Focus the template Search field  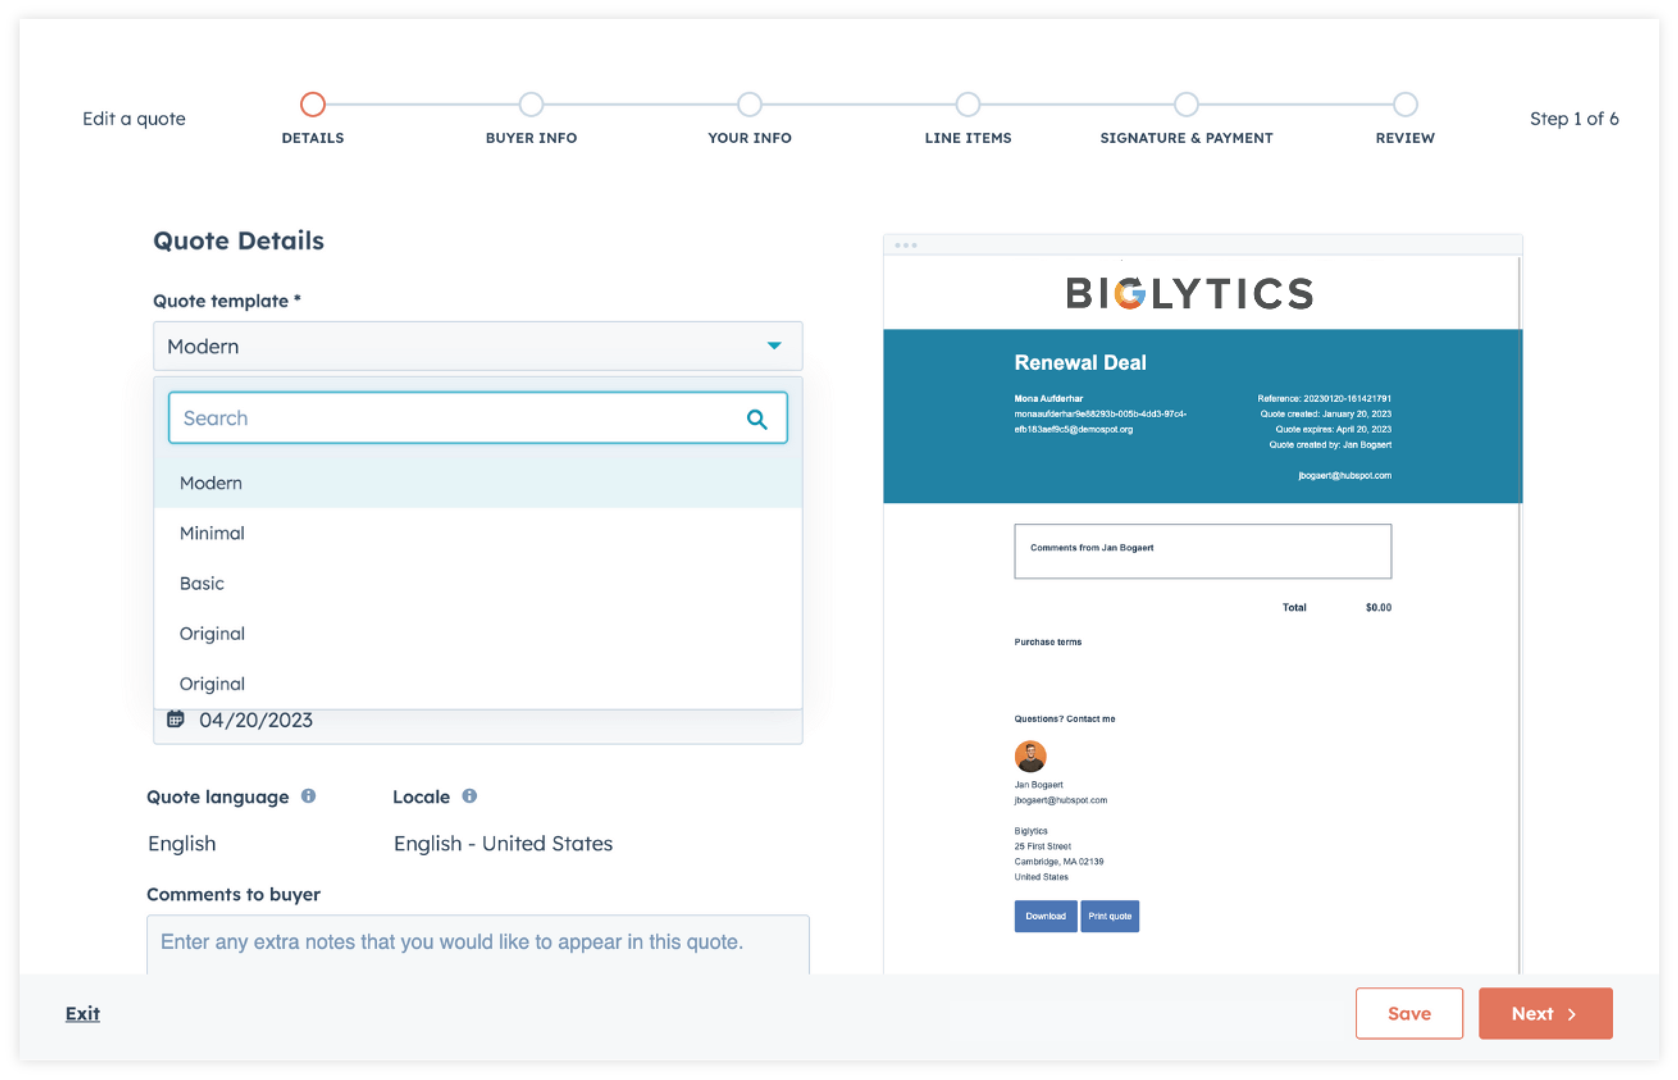[x=456, y=419]
